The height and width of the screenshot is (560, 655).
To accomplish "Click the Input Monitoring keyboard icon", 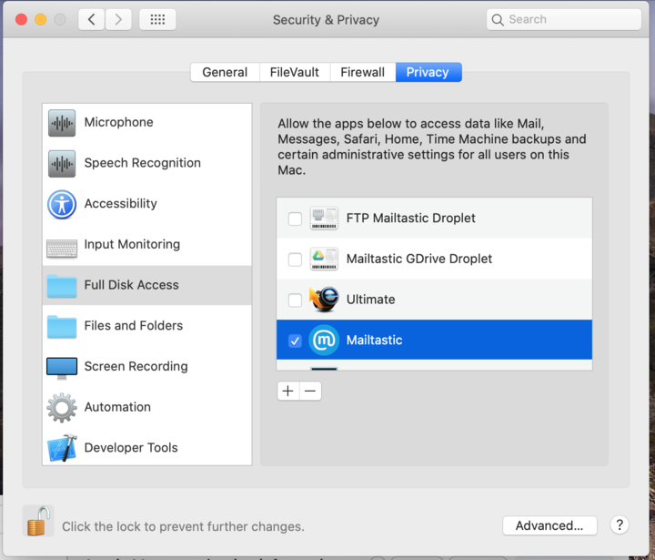I will coord(62,249).
